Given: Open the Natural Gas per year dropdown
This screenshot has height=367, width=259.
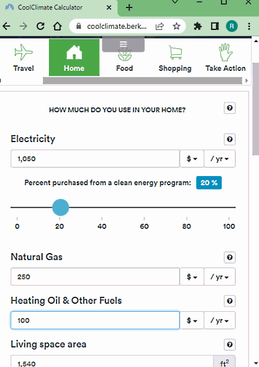Looking at the screenshot, I should (219, 277).
